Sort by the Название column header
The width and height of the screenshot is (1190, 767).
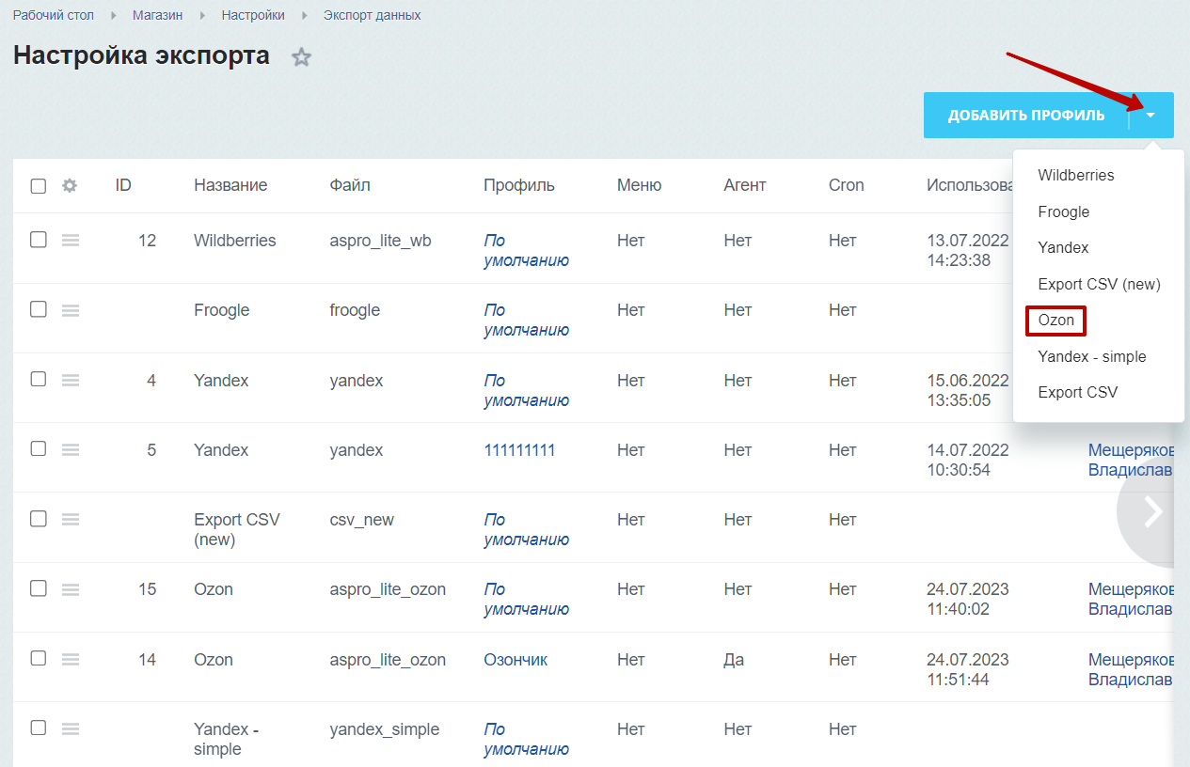click(230, 185)
